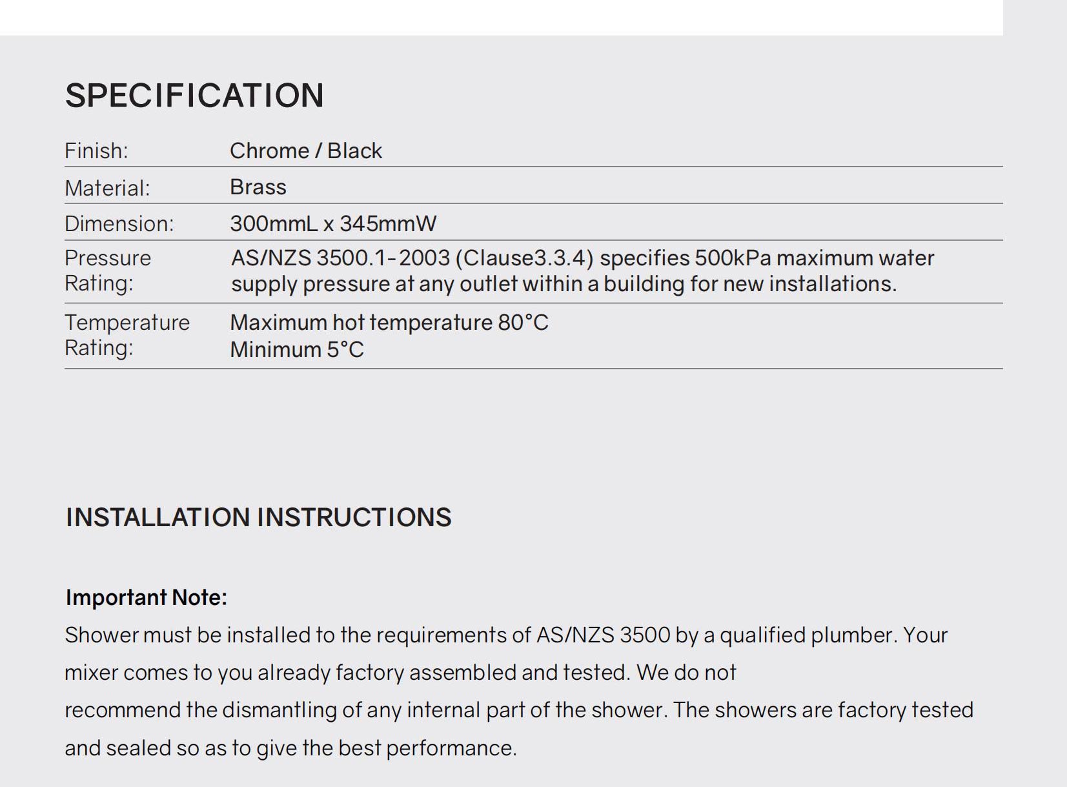The image size is (1067, 787).
Task: Click the SPECIFICATION heading
Action: pyautogui.click(x=194, y=96)
